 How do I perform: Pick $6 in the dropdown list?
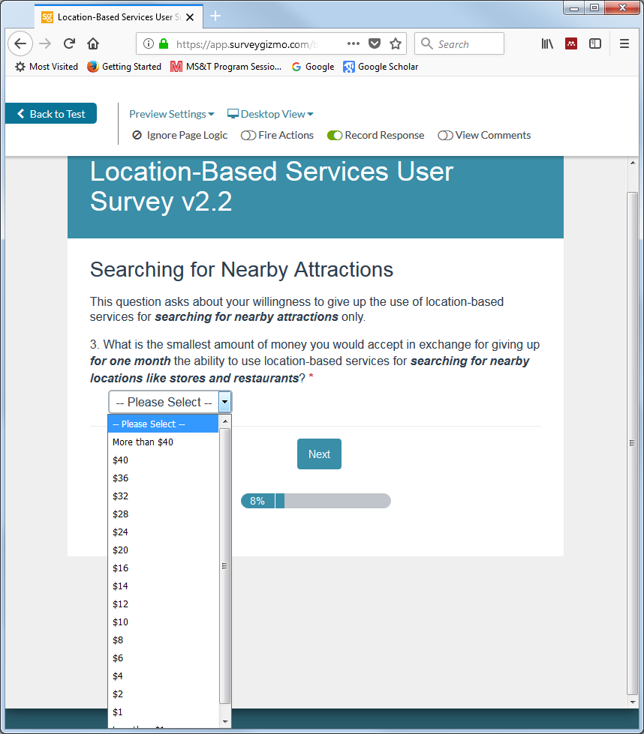(163, 658)
